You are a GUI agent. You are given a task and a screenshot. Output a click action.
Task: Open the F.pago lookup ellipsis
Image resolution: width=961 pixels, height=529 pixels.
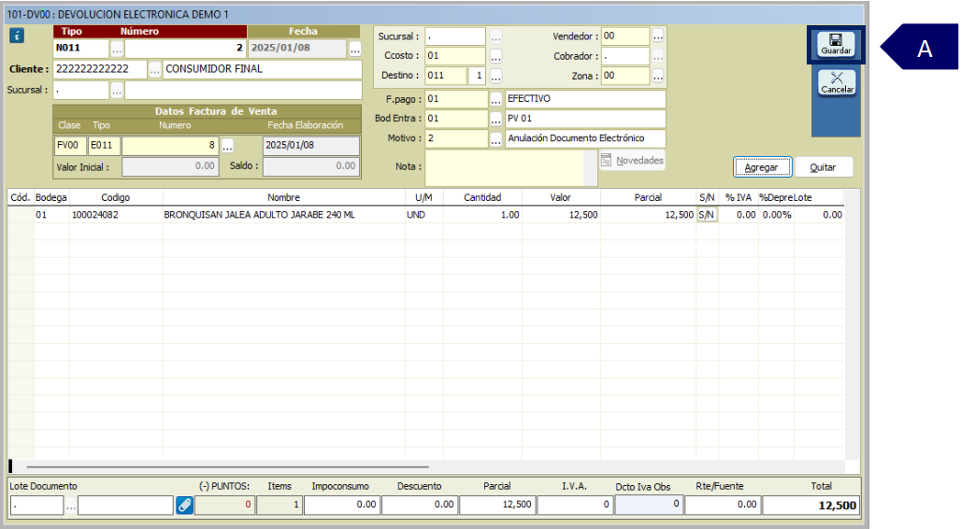[x=495, y=99]
